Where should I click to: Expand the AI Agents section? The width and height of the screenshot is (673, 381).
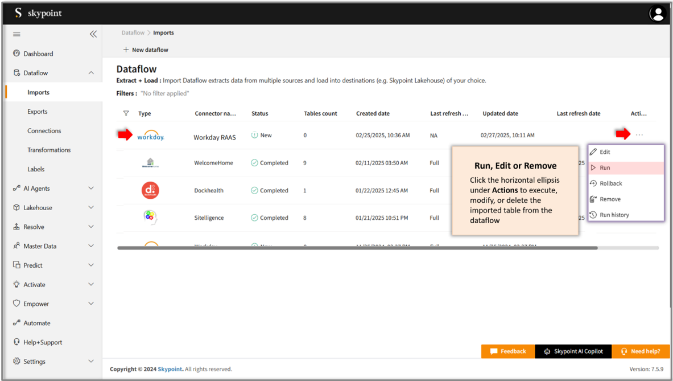pos(91,188)
